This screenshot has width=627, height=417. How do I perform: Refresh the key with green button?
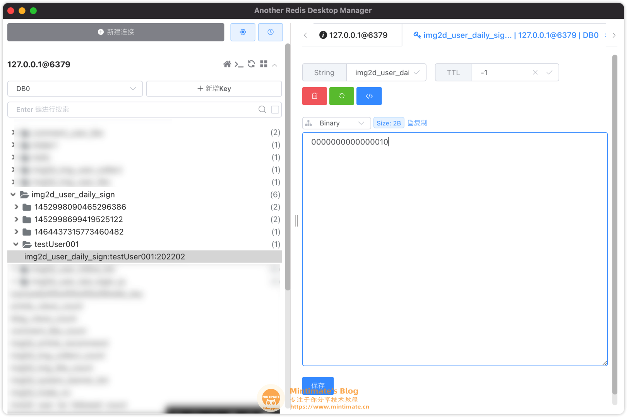click(342, 96)
